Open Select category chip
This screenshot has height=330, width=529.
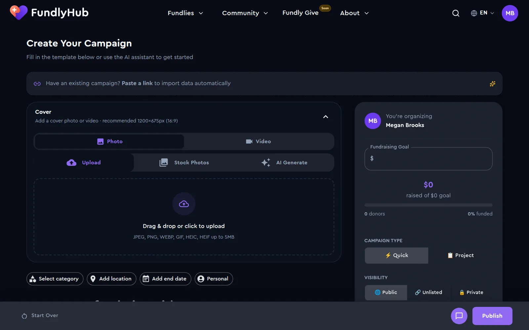coord(55,279)
